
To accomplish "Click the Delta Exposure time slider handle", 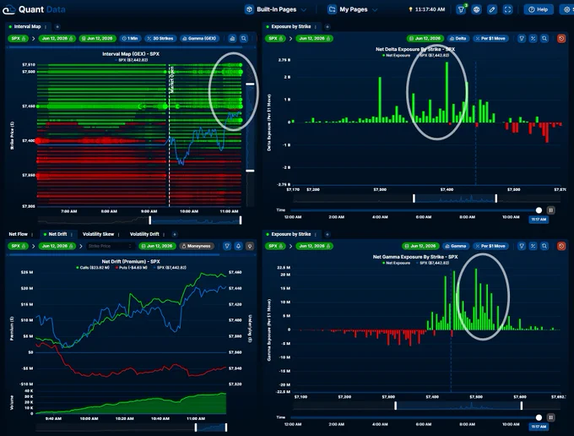I will pos(539,210).
